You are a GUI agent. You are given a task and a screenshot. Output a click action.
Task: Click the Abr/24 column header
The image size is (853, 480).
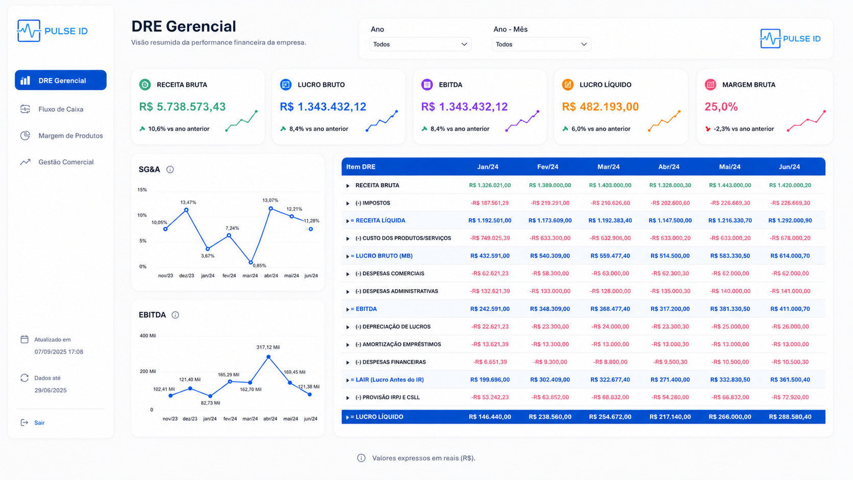pyautogui.click(x=669, y=167)
